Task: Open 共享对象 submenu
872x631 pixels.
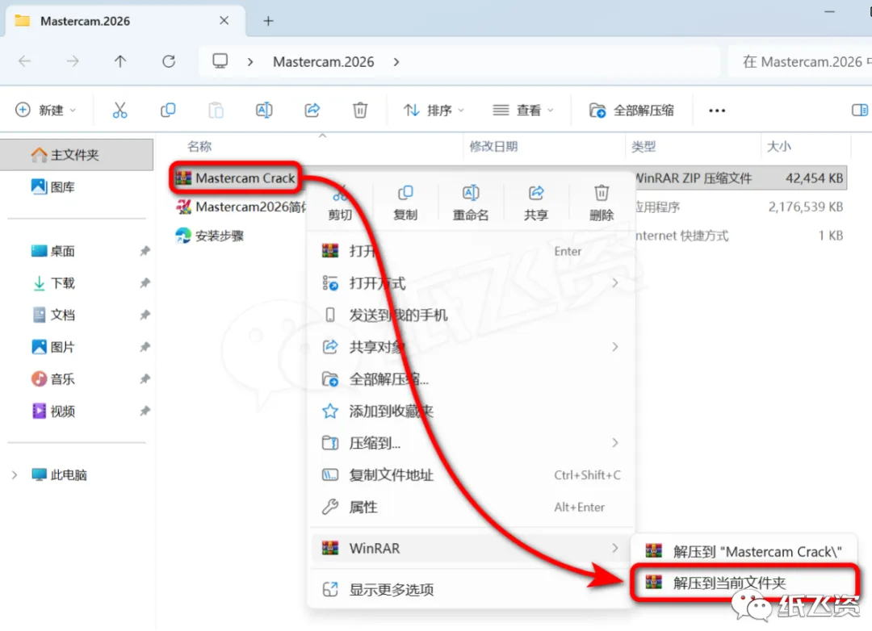Action: coord(472,348)
